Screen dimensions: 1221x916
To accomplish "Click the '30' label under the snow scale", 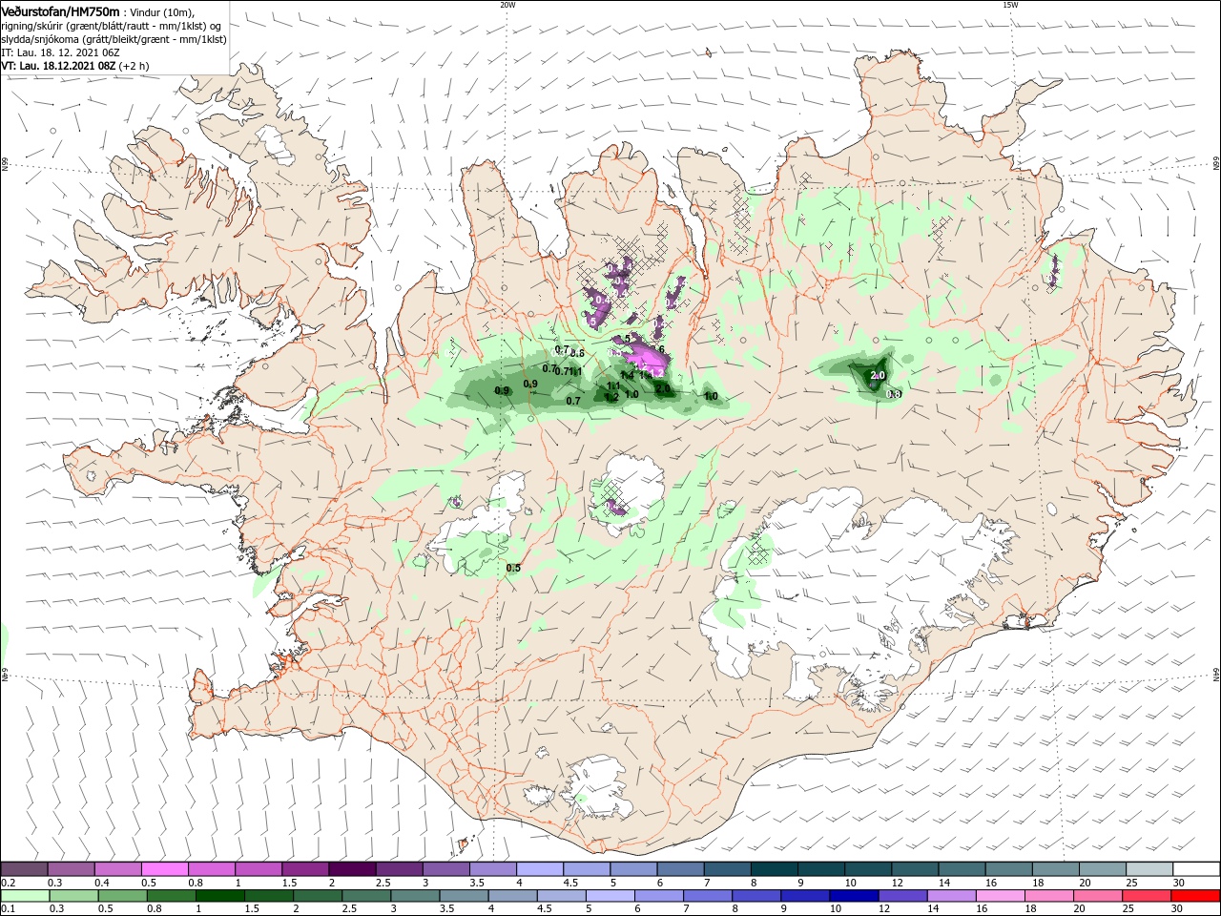I will (x=1178, y=883).
